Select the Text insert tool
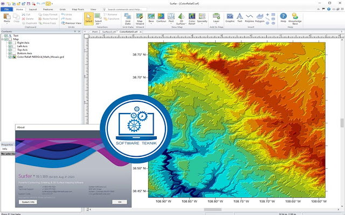345x215 pixels. click(239, 18)
